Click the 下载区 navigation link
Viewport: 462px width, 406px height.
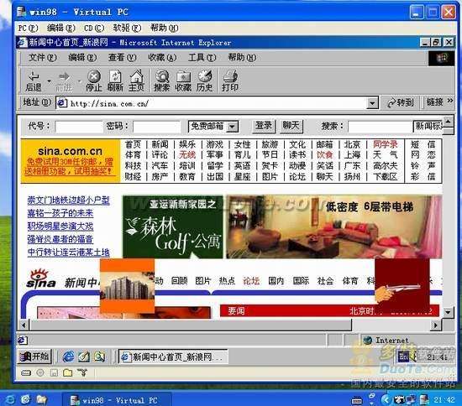(x=385, y=177)
